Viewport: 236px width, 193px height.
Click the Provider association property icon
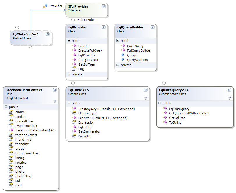click(45, 6)
